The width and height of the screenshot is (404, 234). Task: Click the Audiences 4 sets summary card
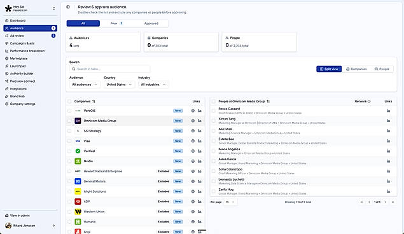(x=103, y=42)
